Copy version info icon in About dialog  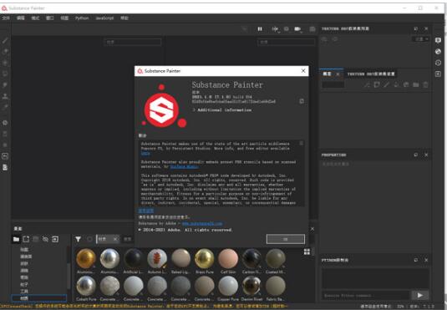click(x=302, y=101)
